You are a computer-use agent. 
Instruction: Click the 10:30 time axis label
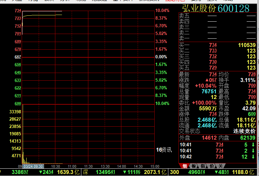coord(55,166)
